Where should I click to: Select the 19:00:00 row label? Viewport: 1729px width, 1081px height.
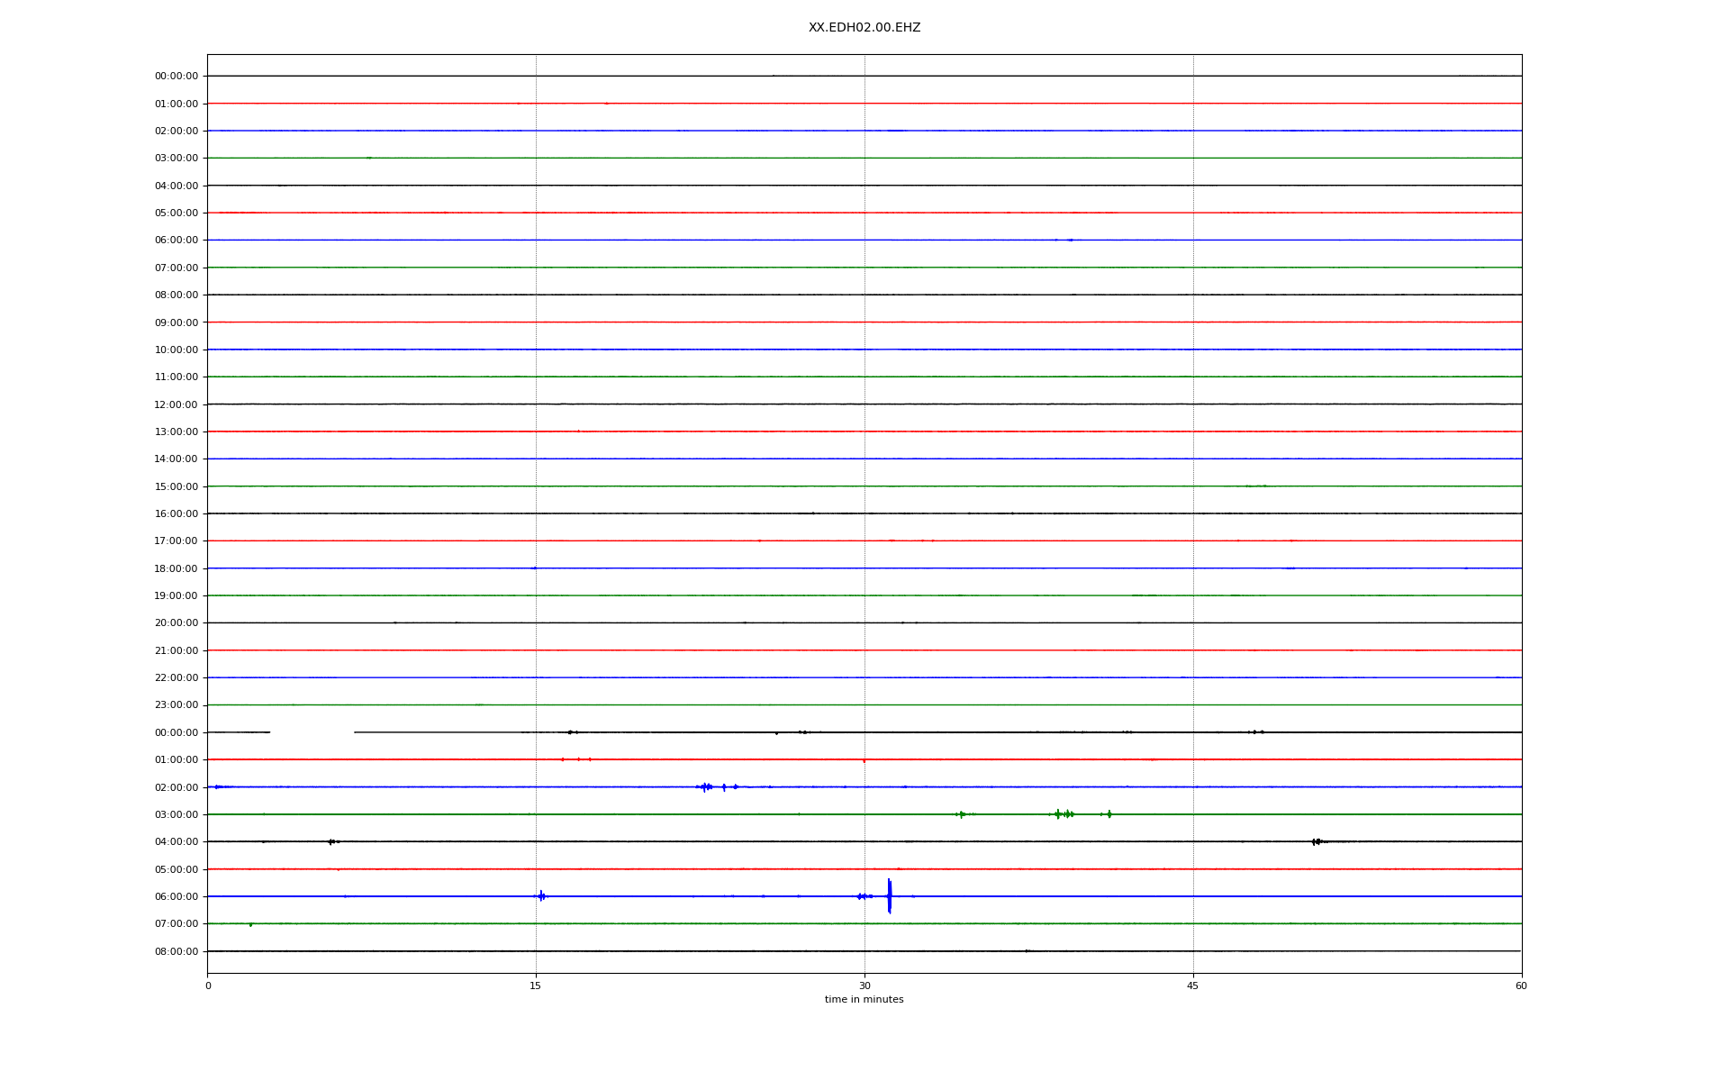tap(176, 596)
